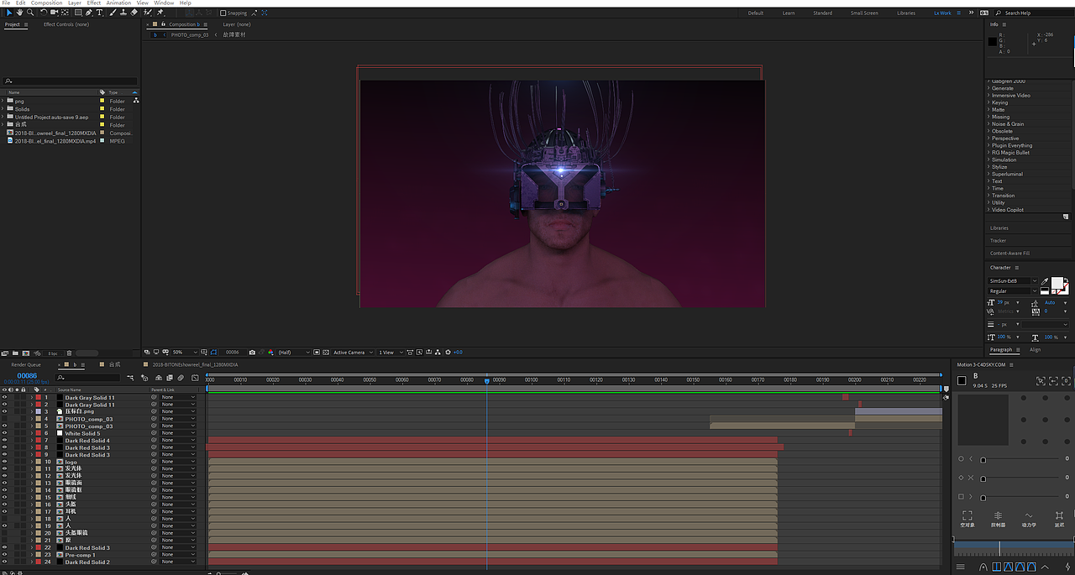Select the Eraser tool
This screenshot has width=1075, height=575.
point(134,13)
